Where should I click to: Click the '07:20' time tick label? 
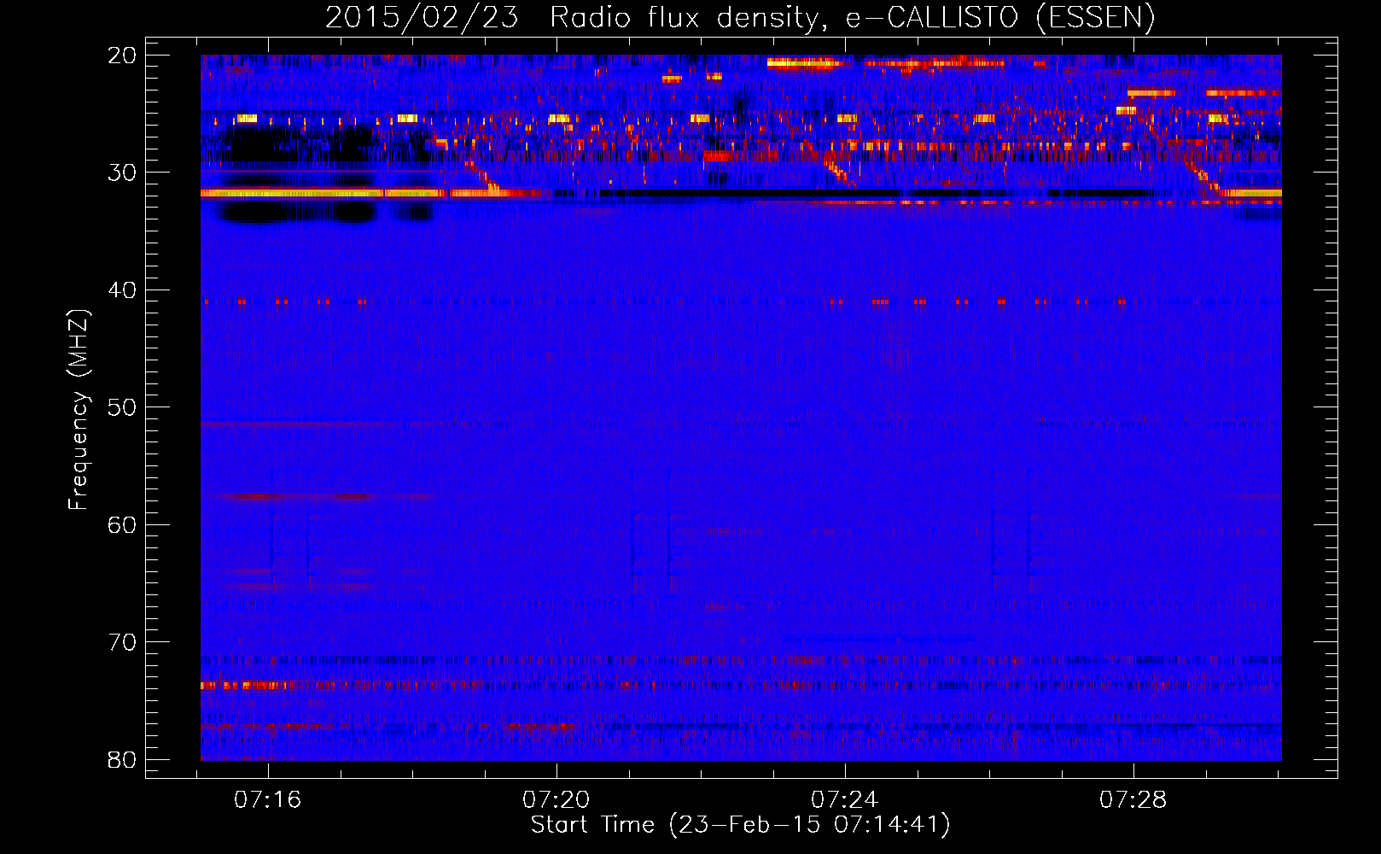(556, 799)
